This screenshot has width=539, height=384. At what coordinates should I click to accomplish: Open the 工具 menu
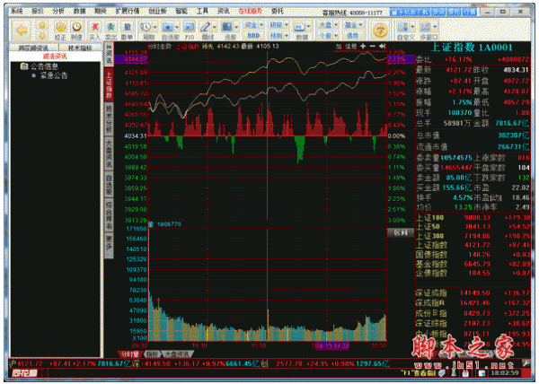[202, 12]
